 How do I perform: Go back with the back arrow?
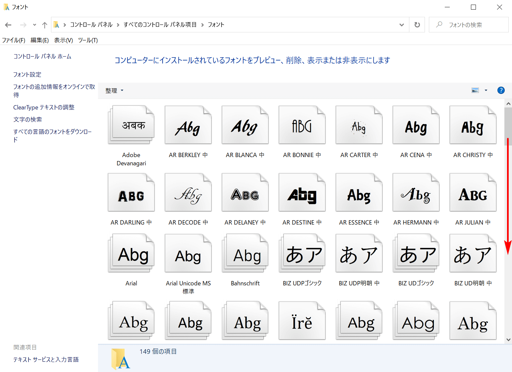8,25
